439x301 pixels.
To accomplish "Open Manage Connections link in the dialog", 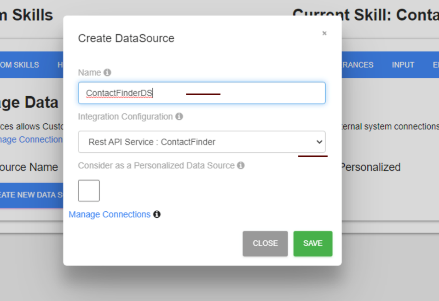I will [110, 214].
